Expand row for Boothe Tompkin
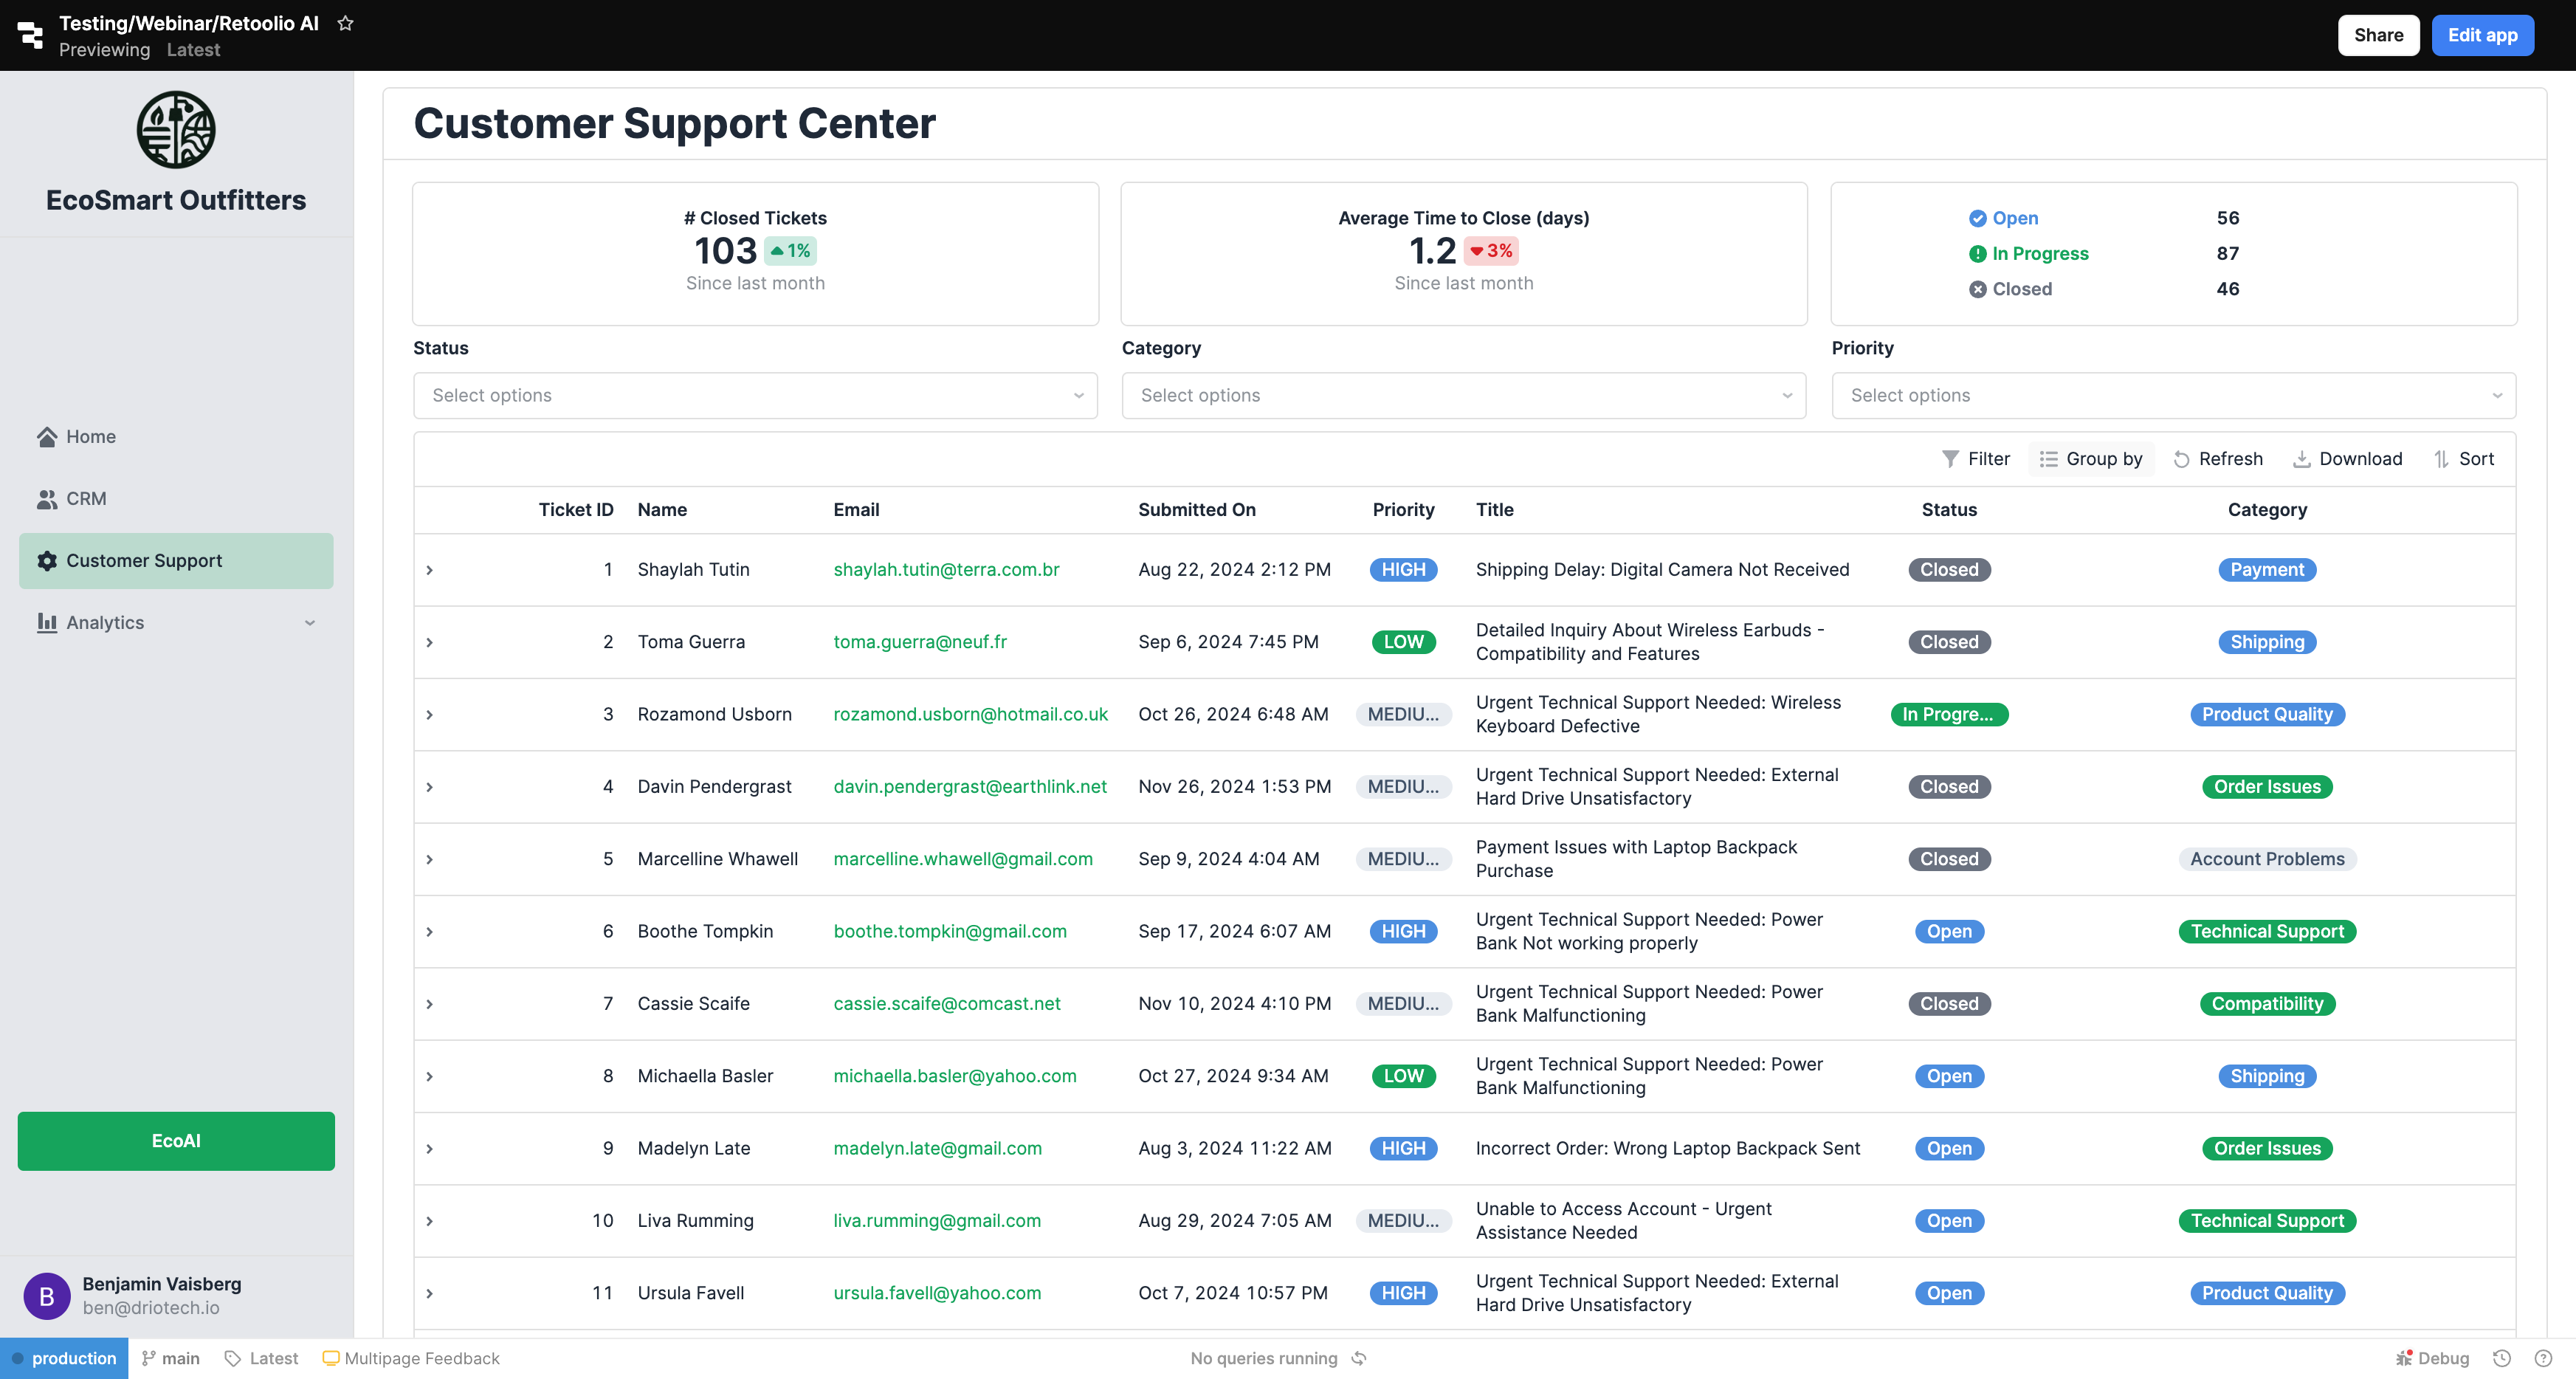Screen dimensions: 2576x1379 point(430,932)
